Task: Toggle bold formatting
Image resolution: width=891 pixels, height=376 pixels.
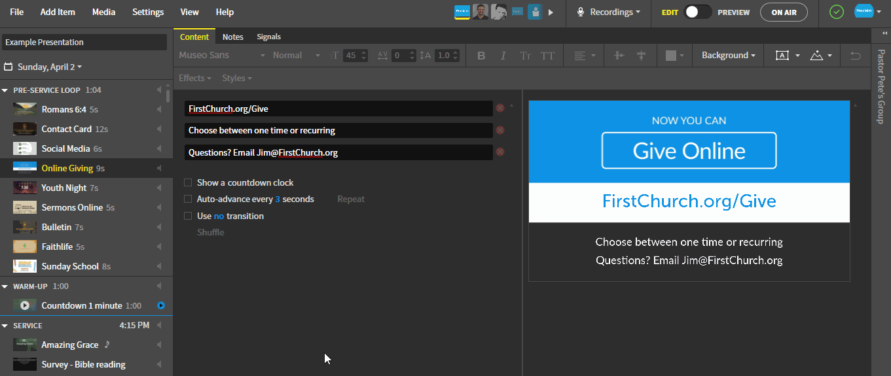Action: pos(481,56)
